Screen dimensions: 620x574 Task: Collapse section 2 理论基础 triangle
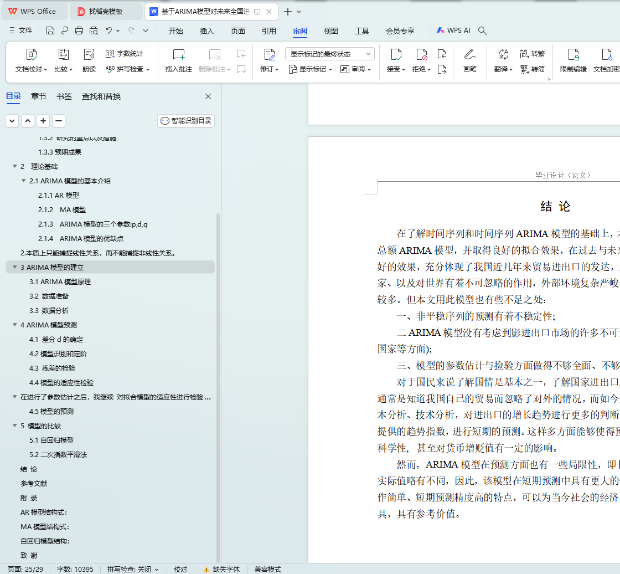[x=14, y=166]
